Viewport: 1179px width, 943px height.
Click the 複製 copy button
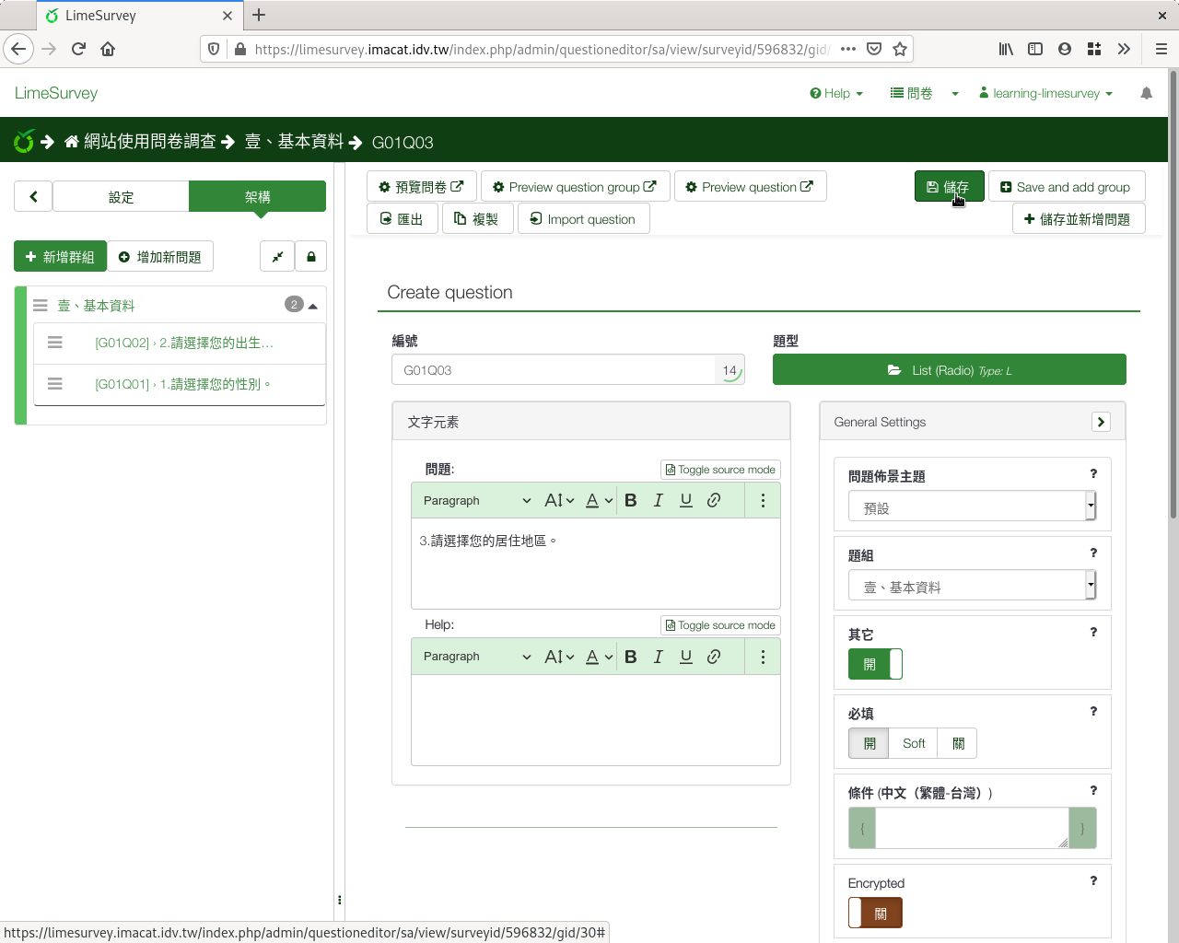click(476, 219)
